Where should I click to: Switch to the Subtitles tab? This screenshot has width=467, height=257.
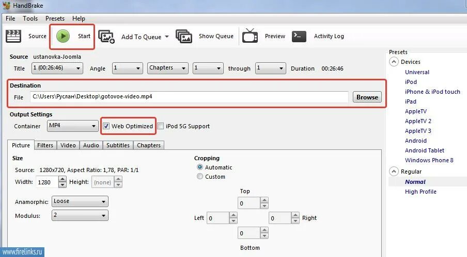pyautogui.click(x=118, y=145)
